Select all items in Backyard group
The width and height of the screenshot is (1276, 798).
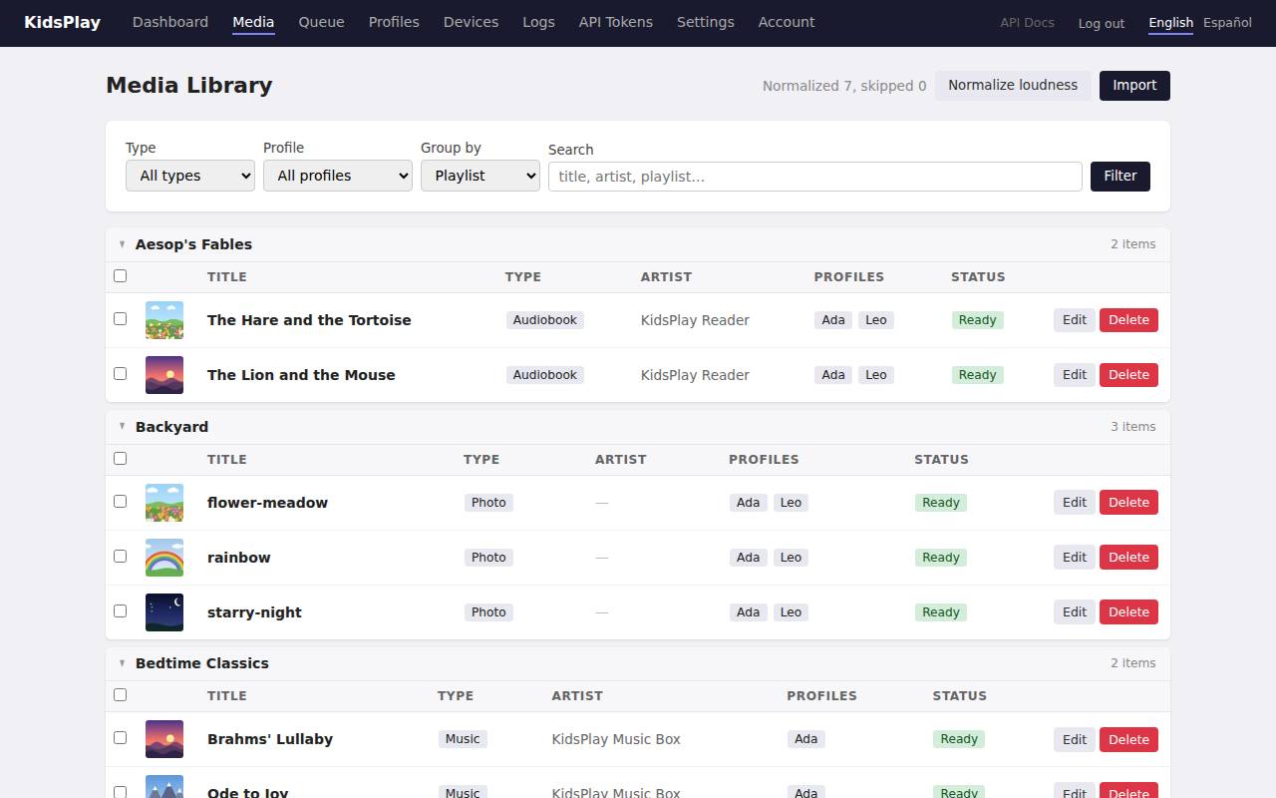pyautogui.click(x=121, y=459)
